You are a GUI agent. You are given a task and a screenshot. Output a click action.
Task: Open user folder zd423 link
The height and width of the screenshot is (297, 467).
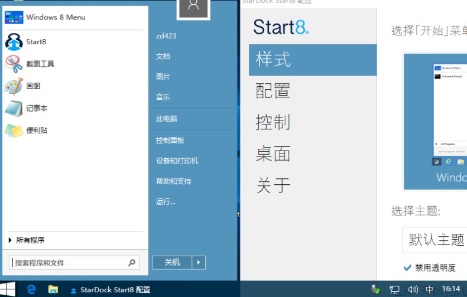pyautogui.click(x=166, y=36)
